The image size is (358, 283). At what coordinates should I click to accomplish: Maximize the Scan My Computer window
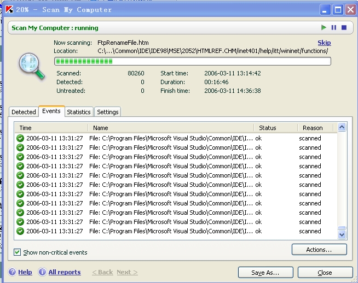click(338, 10)
